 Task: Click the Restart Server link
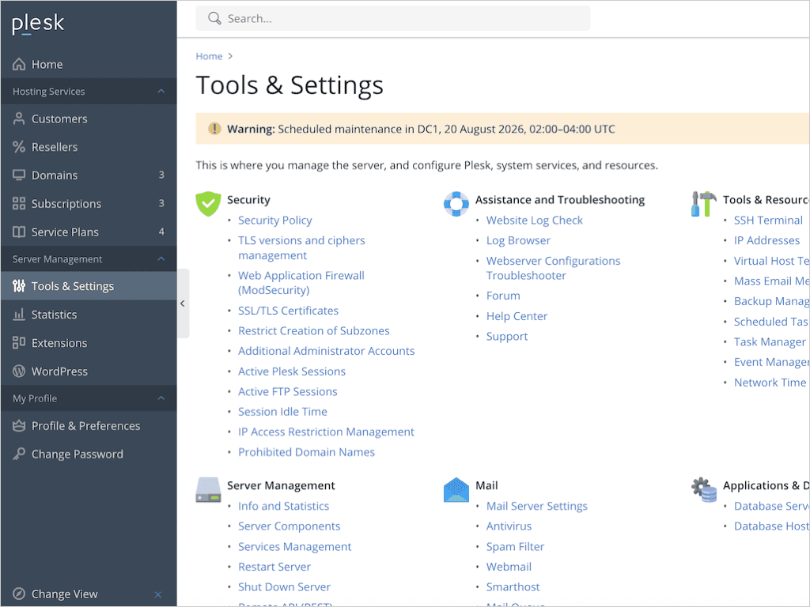pos(274,567)
